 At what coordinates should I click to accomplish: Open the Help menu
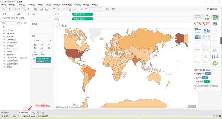pos(94,5)
